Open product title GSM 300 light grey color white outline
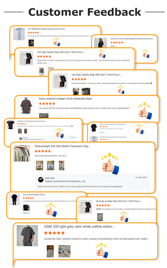This screenshot has width=167, height=268. [80, 226]
